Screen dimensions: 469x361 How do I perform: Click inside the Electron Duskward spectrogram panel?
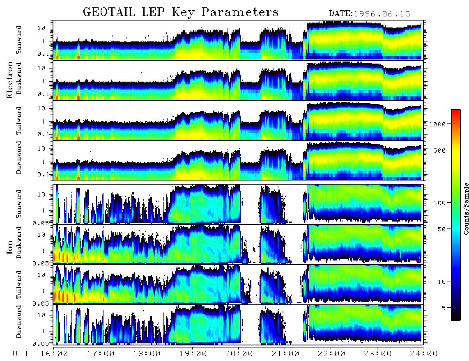(x=238, y=80)
